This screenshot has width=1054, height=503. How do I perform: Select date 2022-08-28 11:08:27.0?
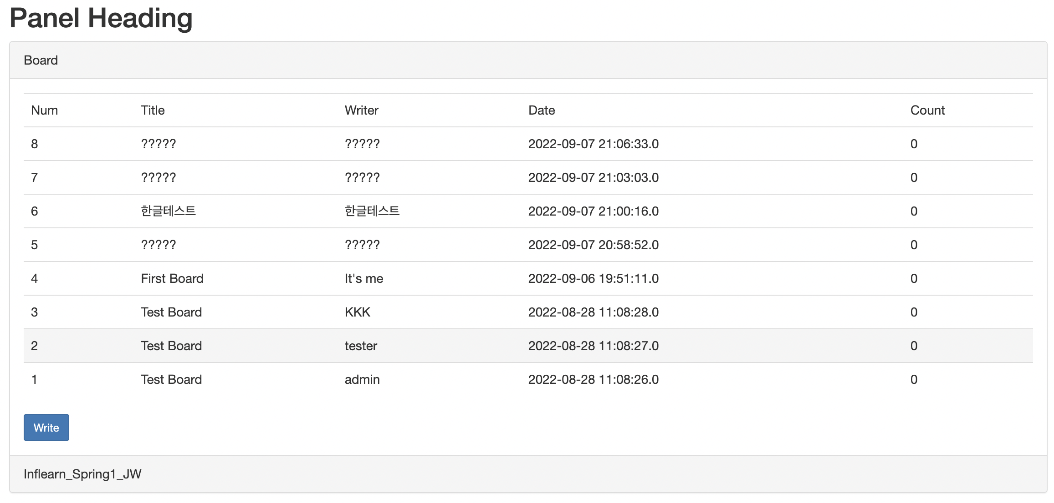594,346
